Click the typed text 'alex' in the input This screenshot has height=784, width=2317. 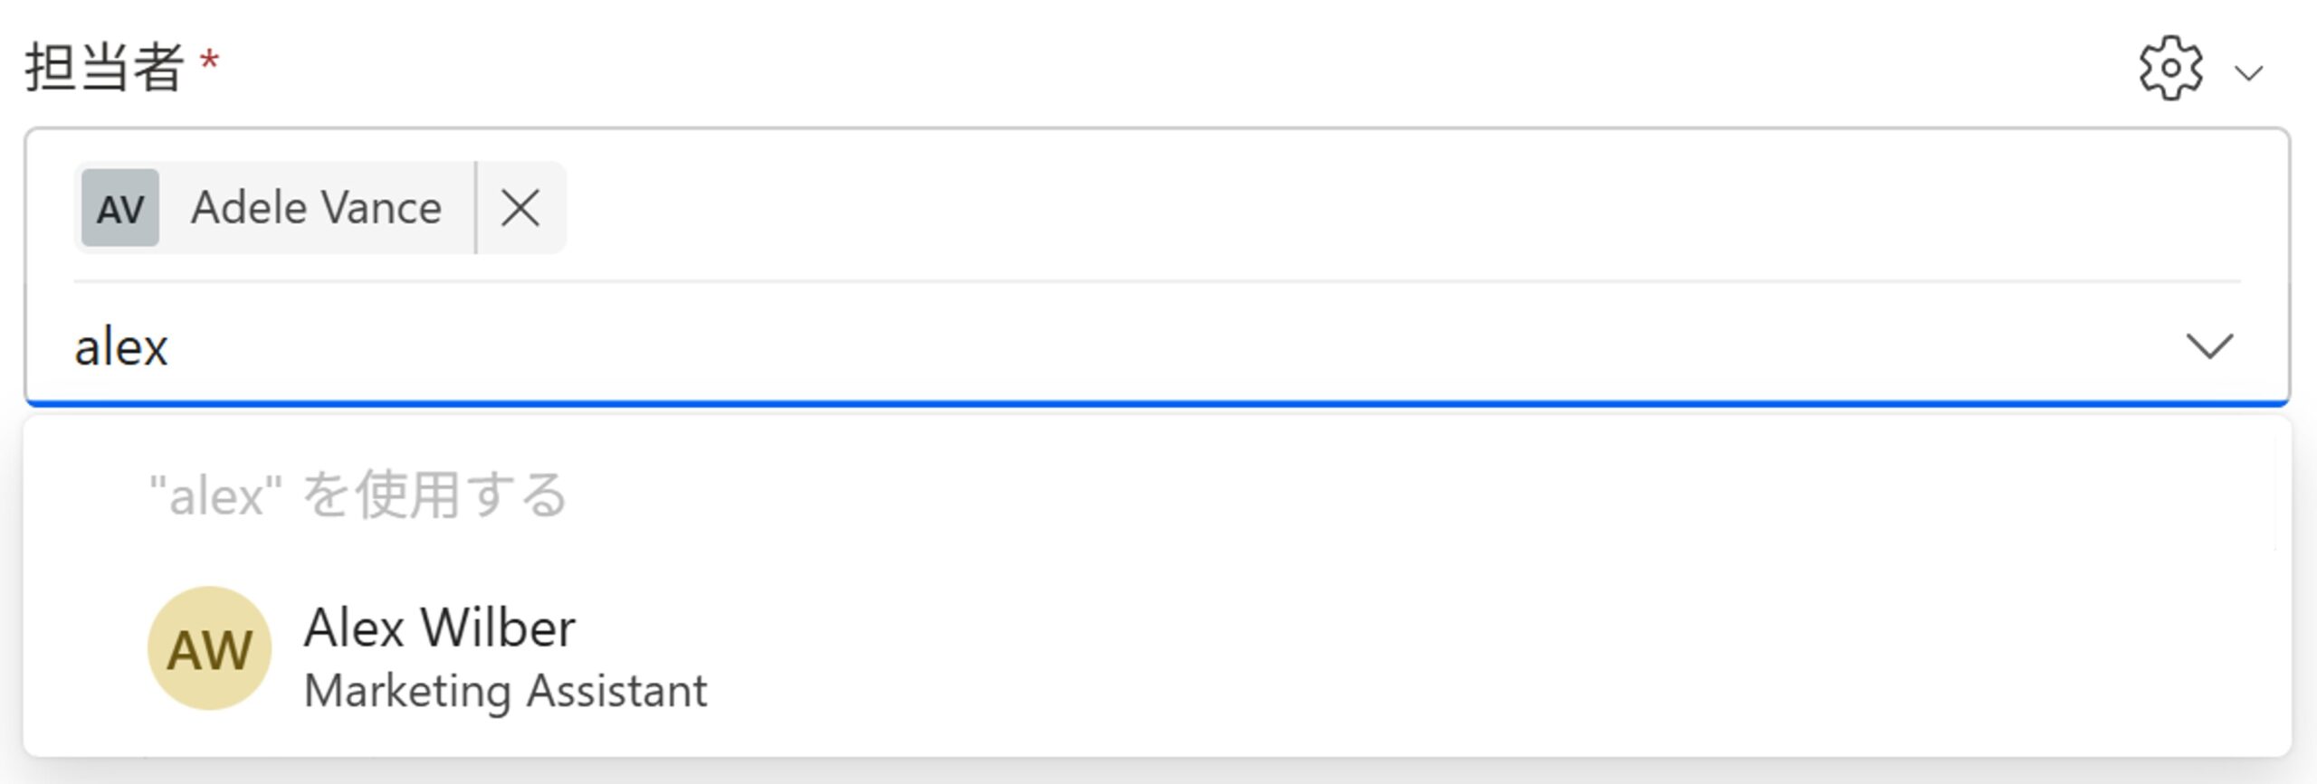(x=121, y=348)
